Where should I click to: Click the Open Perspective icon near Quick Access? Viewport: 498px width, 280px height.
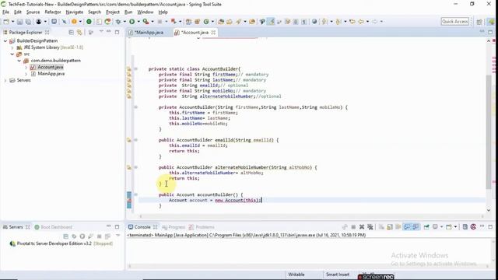(x=479, y=22)
